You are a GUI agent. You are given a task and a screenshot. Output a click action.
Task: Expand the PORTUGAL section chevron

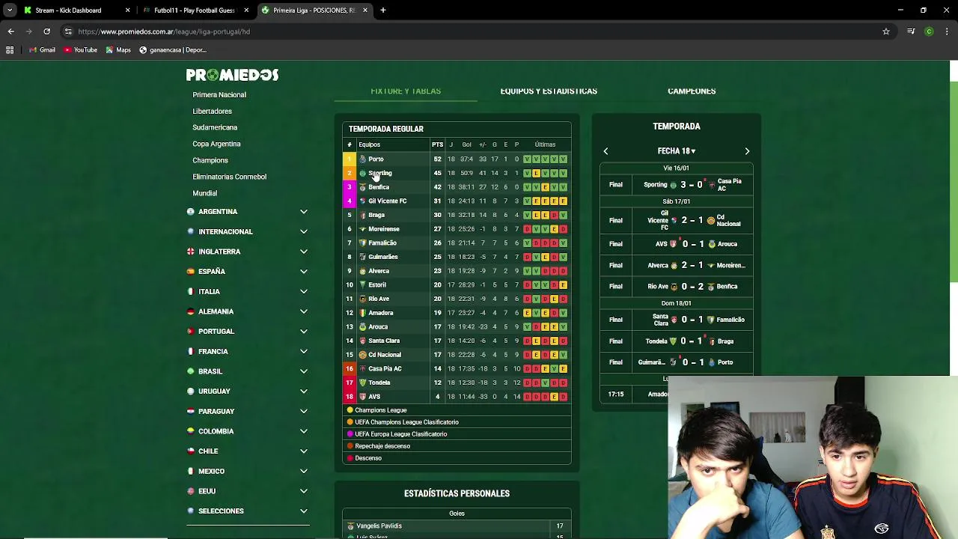[304, 332]
